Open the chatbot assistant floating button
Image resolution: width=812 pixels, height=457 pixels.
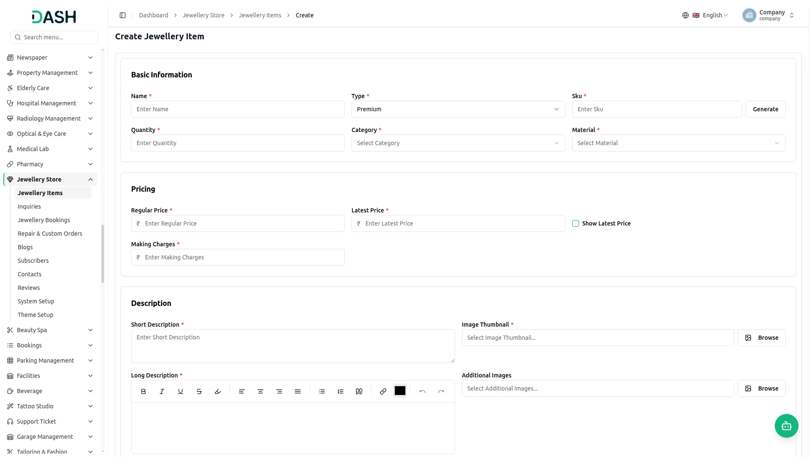tap(786, 426)
